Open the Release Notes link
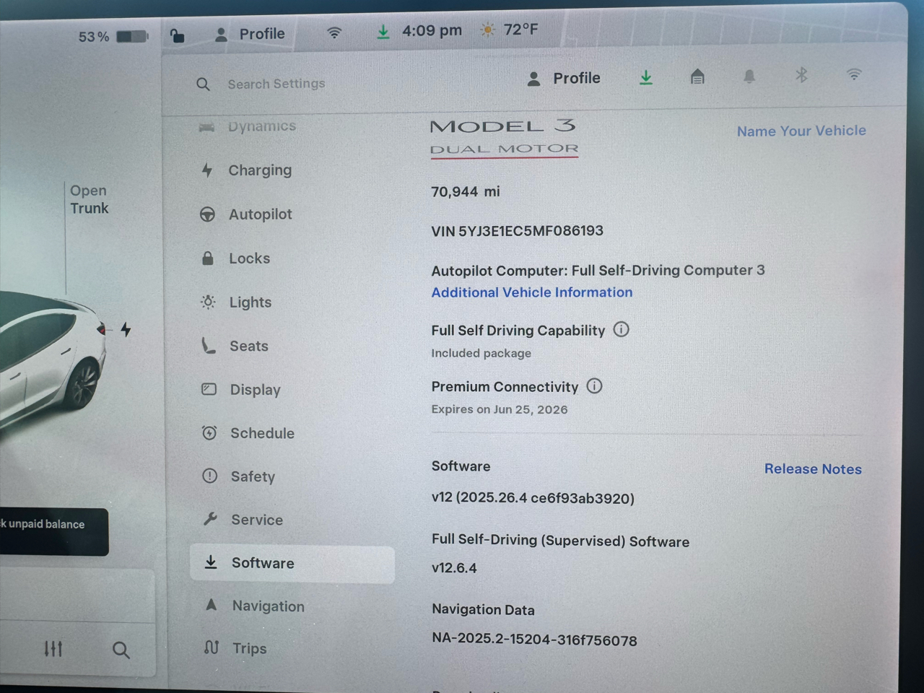The image size is (924, 693). 813,469
